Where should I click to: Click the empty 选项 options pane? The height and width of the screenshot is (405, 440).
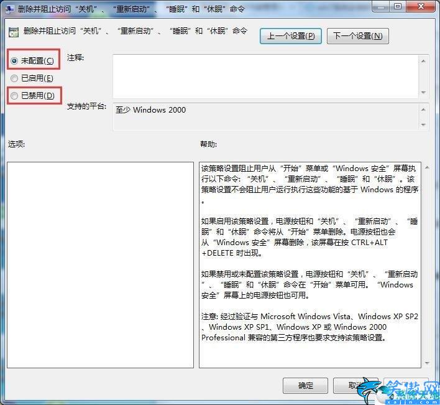coord(100,265)
